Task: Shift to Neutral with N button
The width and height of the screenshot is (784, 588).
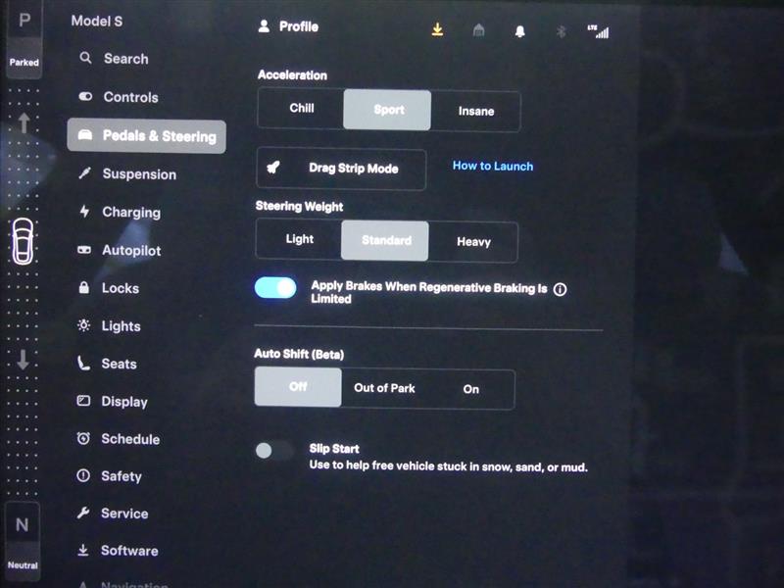Action: point(23,535)
